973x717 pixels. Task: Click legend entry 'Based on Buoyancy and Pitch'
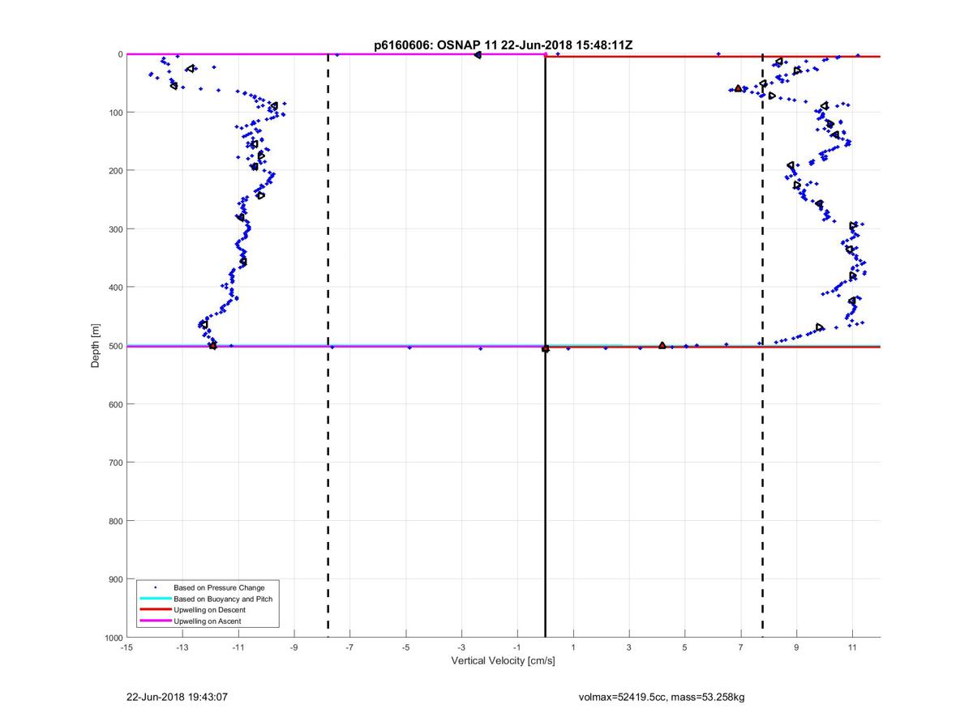click(x=223, y=599)
